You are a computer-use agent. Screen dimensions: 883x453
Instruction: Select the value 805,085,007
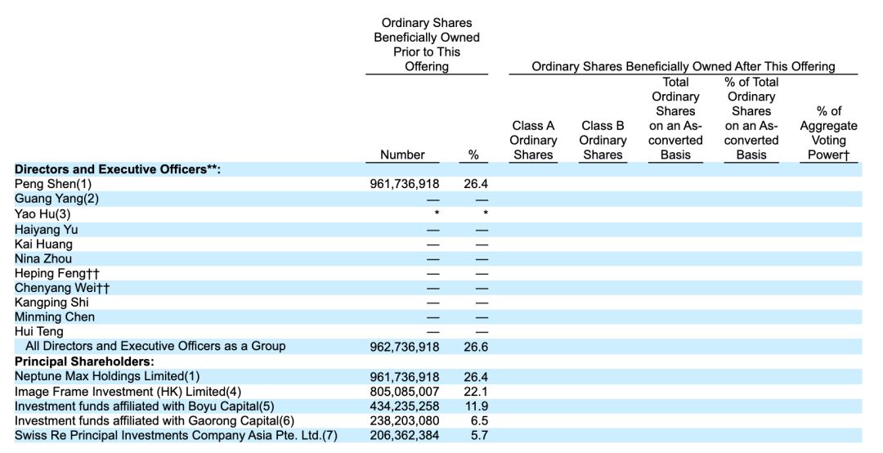405,392
